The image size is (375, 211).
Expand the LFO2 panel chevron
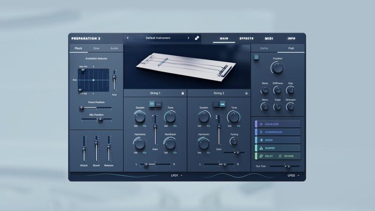[x=299, y=175]
